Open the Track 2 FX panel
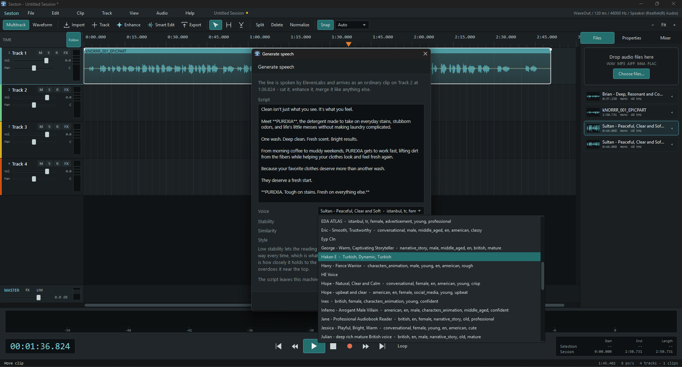 pyautogui.click(x=66, y=90)
